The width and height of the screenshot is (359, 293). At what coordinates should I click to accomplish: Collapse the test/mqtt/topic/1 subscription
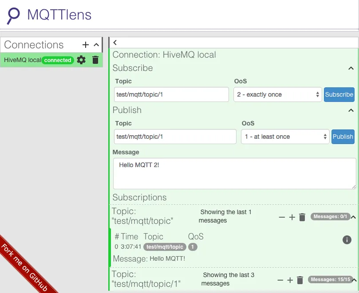point(354,280)
